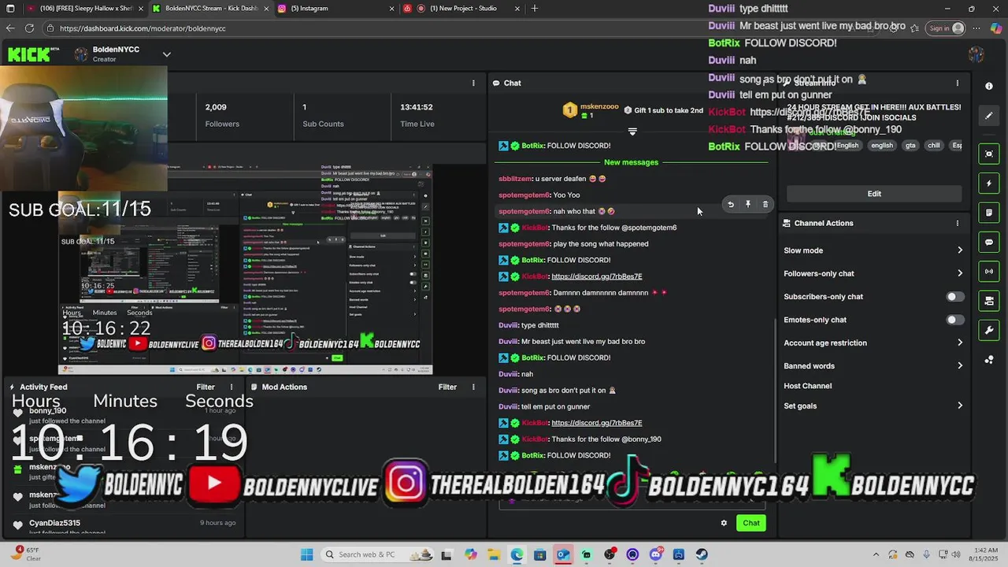
Task: Click green Chat send button
Action: [751, 523]
